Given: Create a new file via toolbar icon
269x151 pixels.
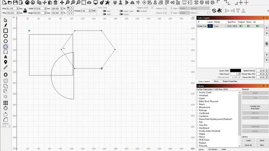Looking at the screenshot, I should point(4,3).
